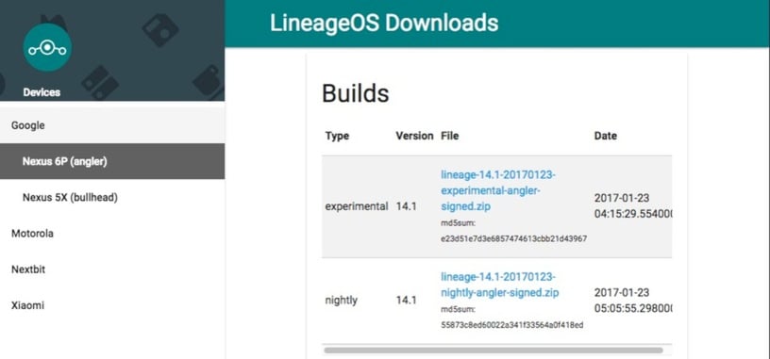Expand the Motorola device group

point(112,234)
